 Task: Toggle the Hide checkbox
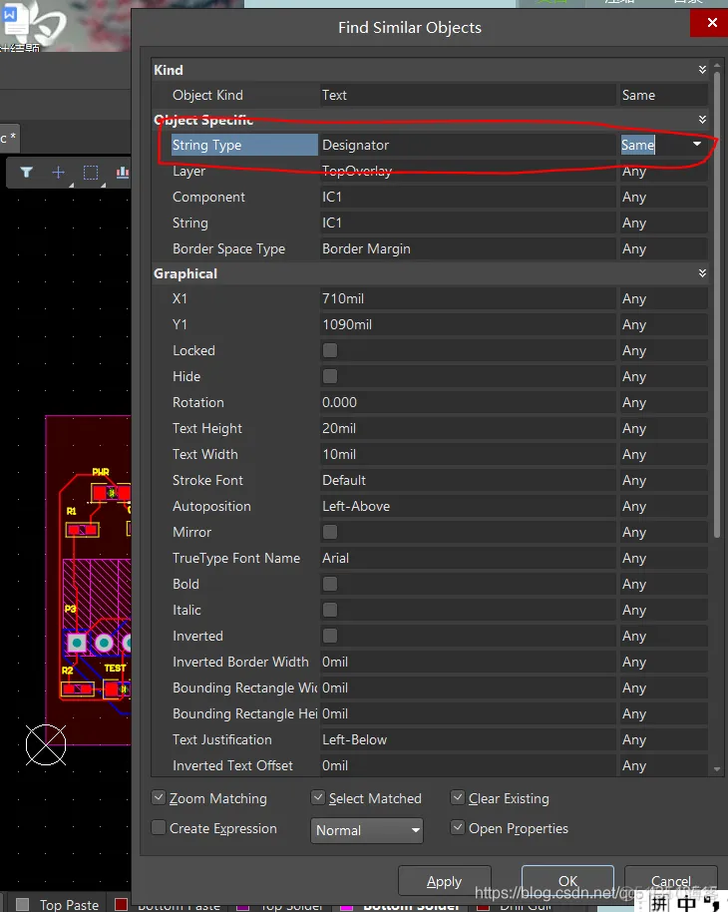tap(330, 376)
